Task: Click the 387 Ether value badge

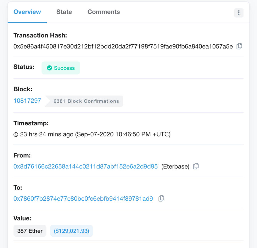Action: (x=30, y=231)
